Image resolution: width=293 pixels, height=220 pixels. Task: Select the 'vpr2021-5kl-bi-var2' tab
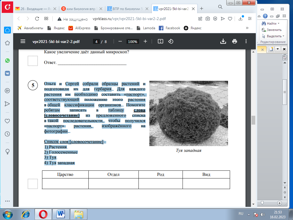pyautogui.click(x=174, y=9)
